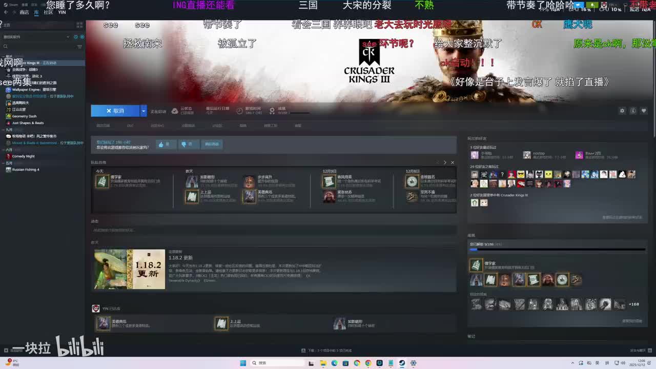Screen dimensions: 656x369
Task: Click the game info circle icon
Action: (633, 111)
